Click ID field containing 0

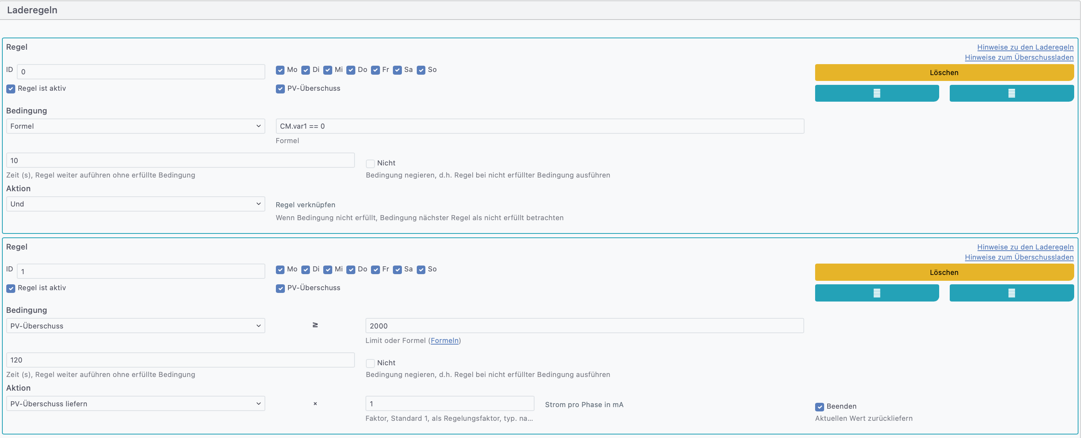141,72
